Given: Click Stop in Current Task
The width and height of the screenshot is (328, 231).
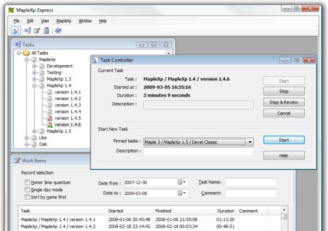Looking at the screenshot, I should (x=284, y=91).
